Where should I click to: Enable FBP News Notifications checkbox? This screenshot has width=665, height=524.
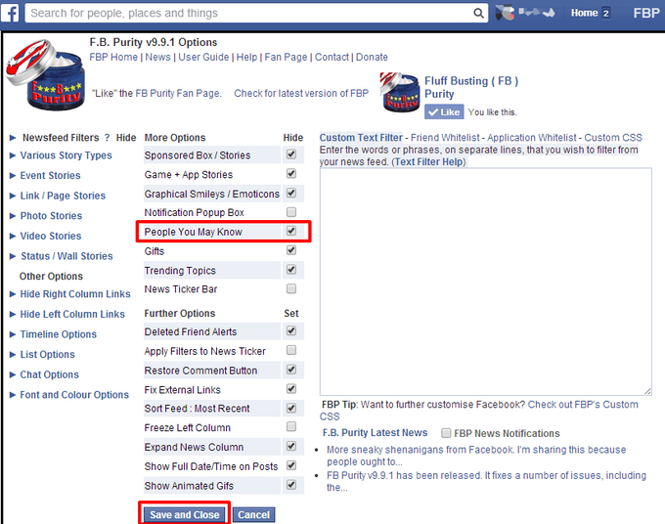pyautogui.click(x=446, y=433)
